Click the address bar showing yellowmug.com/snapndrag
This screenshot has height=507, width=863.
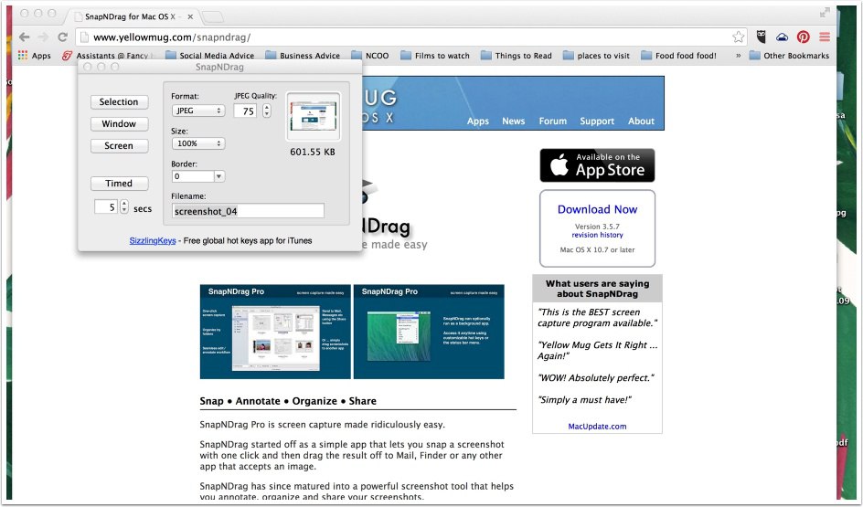(410, 37)
